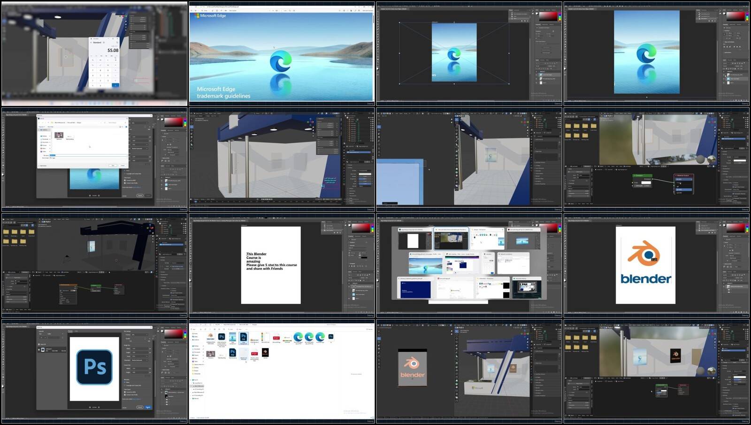This screenshot has width=751, height=425.
Task: Click 'This Blender Course is amazing' text block
Action: coord(271,261)
